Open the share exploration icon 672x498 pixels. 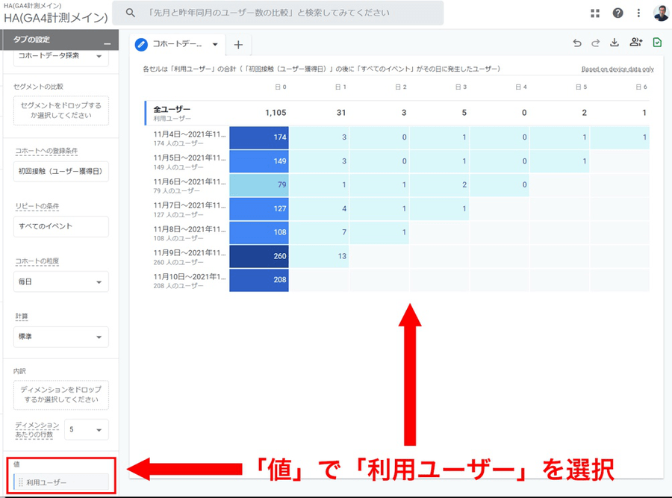(635, 43)
